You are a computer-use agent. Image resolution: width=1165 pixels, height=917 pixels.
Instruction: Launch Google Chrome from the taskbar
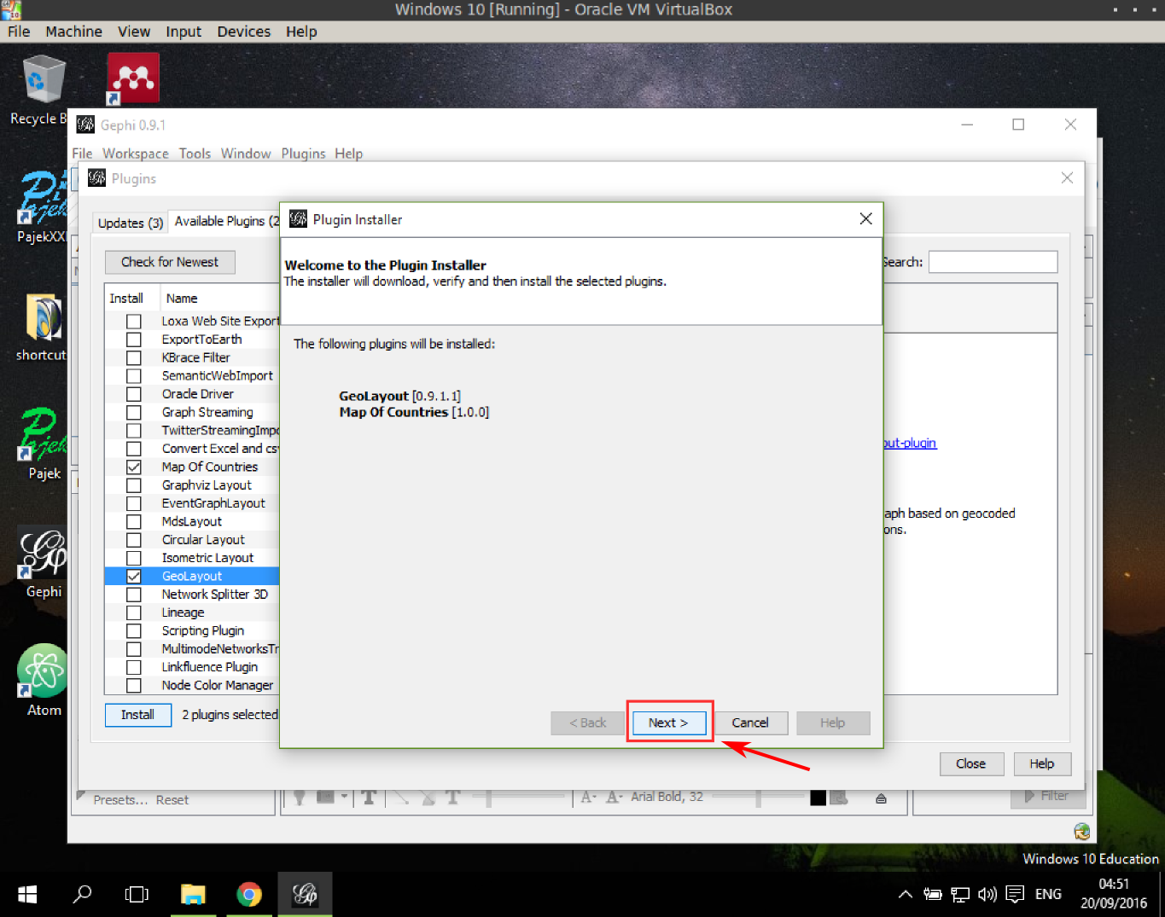[x=249, y=894]
